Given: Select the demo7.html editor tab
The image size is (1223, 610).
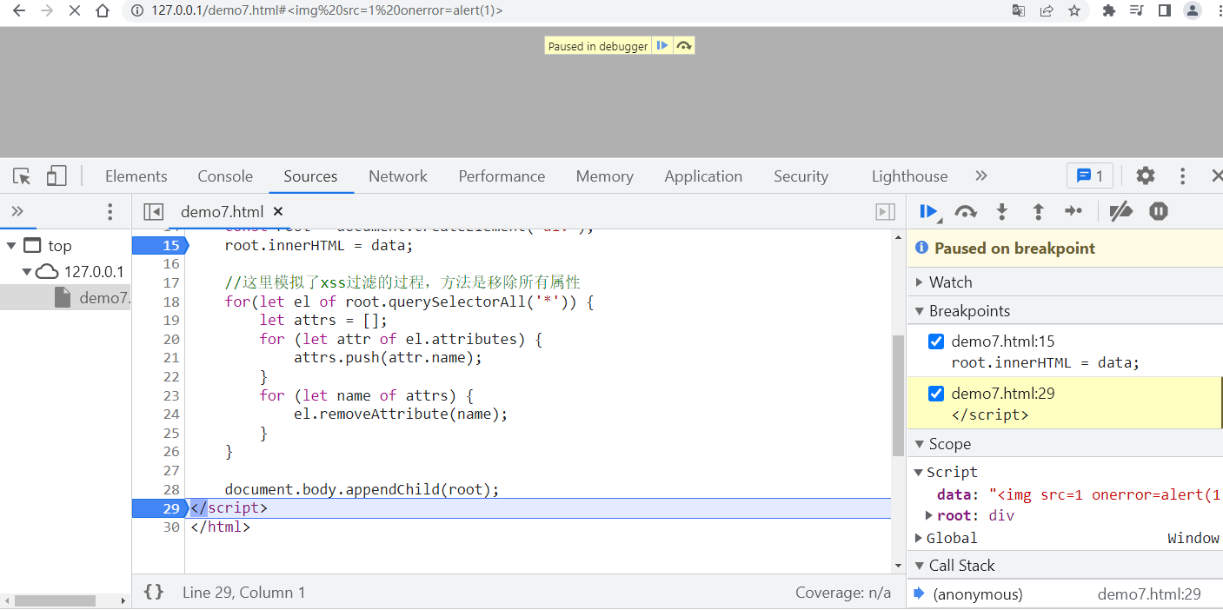Looking at the screenshot, I should coord(222,212).
